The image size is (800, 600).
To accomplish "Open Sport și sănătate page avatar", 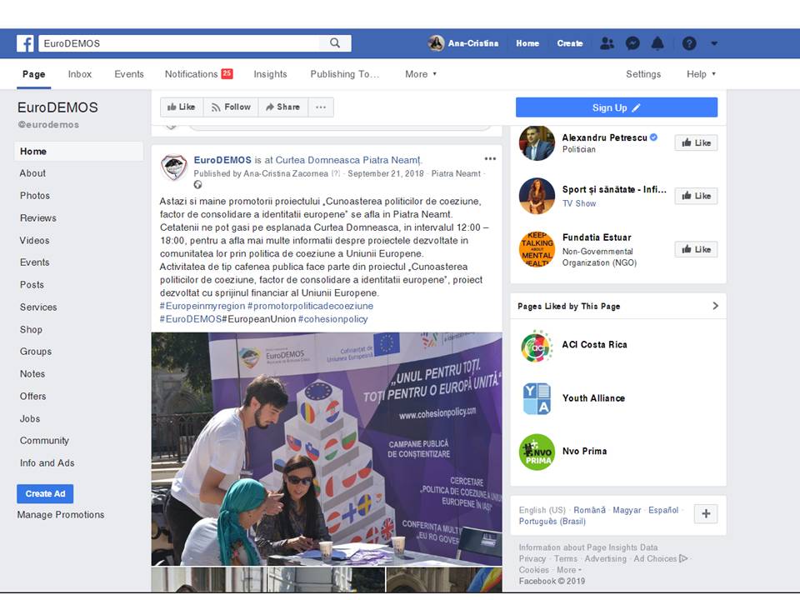I will click(537, 196).
